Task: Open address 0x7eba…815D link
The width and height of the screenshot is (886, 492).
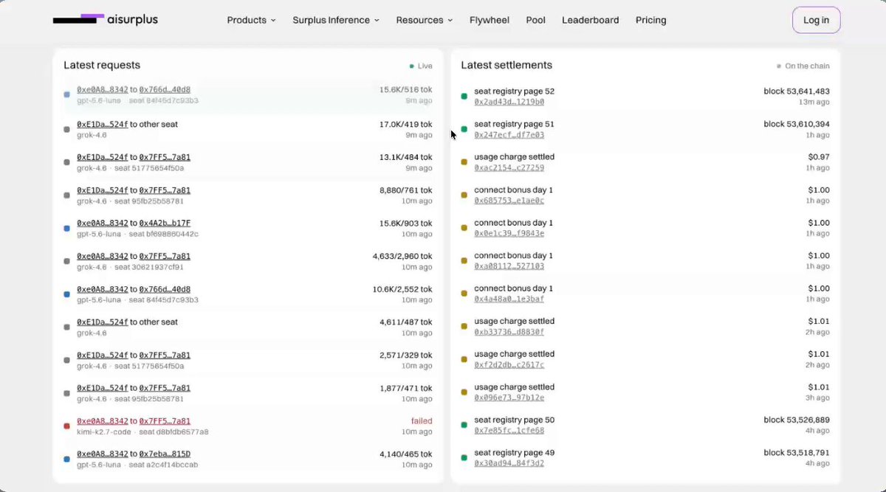Action: 165,454
